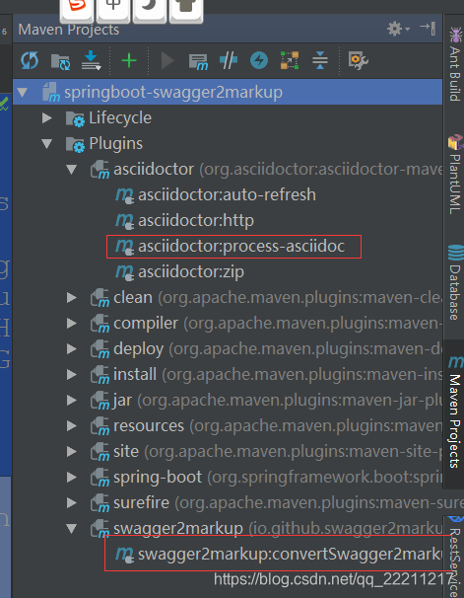This screenshot has height=598, width=464.
Task: Click the swagger2markup plugin icon
Action: coord(99,528)
